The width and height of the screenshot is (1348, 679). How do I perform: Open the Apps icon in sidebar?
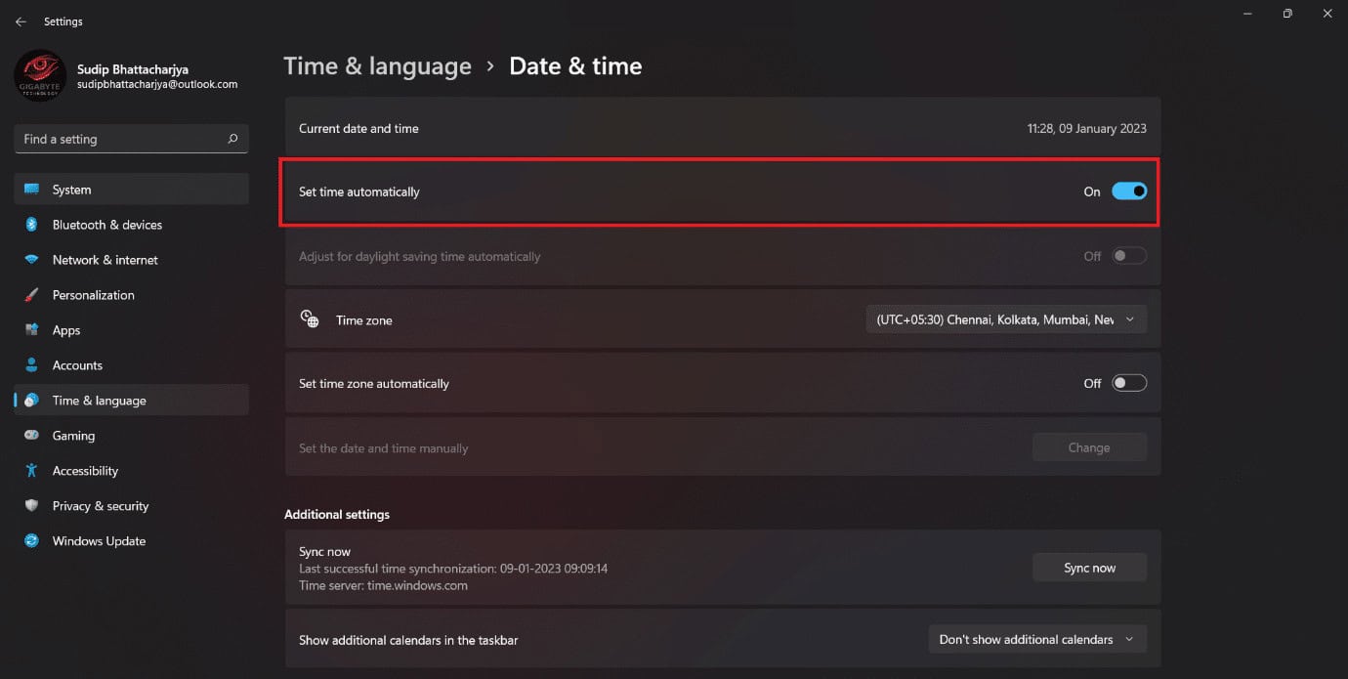coord(32,330)
